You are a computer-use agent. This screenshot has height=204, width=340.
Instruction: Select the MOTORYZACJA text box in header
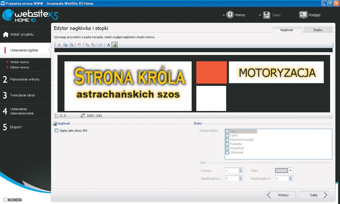276,72
